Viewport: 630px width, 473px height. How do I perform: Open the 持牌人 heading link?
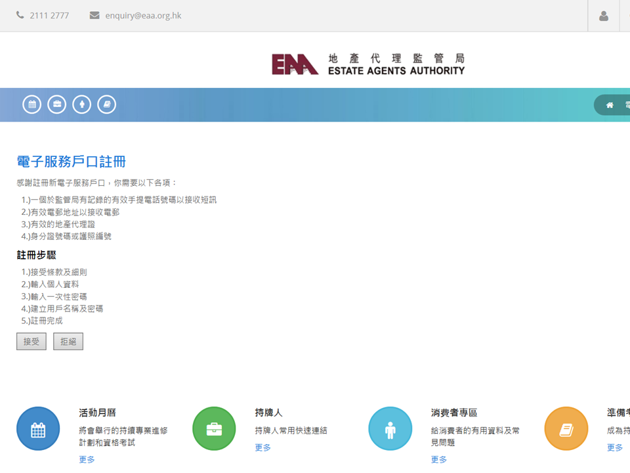268,413
